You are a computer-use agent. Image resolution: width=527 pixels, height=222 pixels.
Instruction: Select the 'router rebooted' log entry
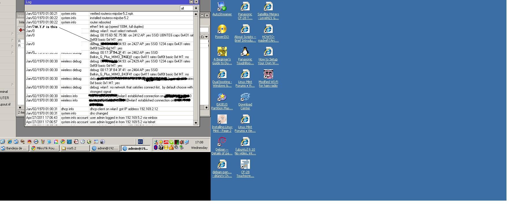(110, 22)
